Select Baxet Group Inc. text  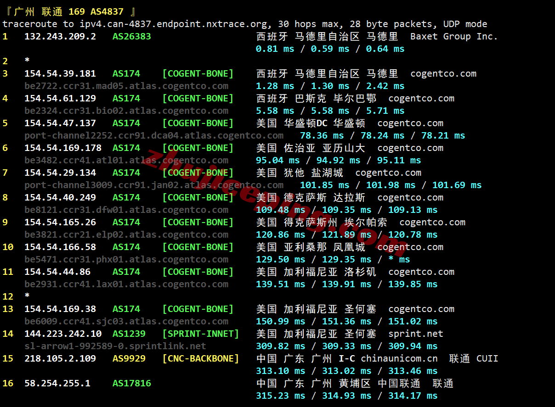pos(454,36)
